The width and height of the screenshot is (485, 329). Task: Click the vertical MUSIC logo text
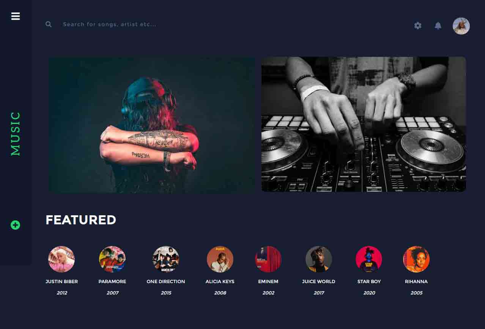point(16,134)
